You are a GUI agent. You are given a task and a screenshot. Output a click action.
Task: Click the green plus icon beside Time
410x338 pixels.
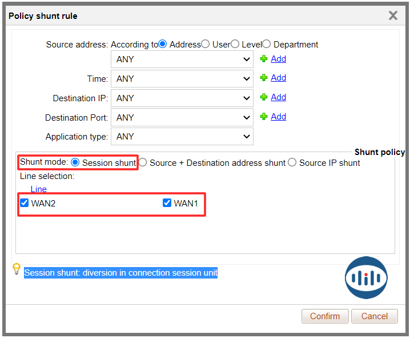[x=263, y=78]
